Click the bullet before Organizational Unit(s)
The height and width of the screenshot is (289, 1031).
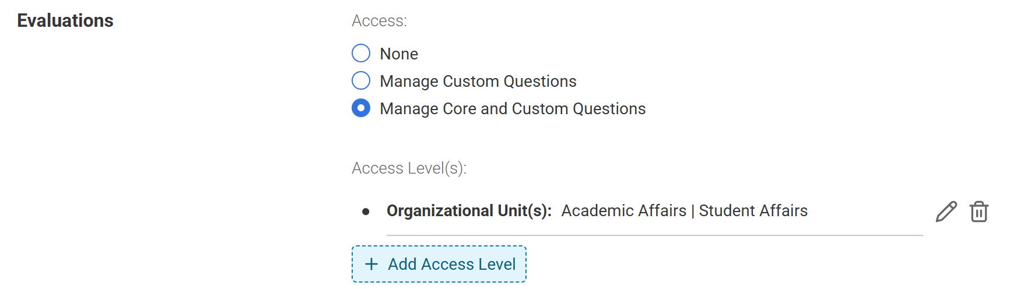366,212
